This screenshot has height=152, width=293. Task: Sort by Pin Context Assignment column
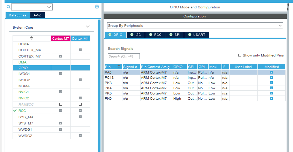pyautogui.click(x=157, y=67)
